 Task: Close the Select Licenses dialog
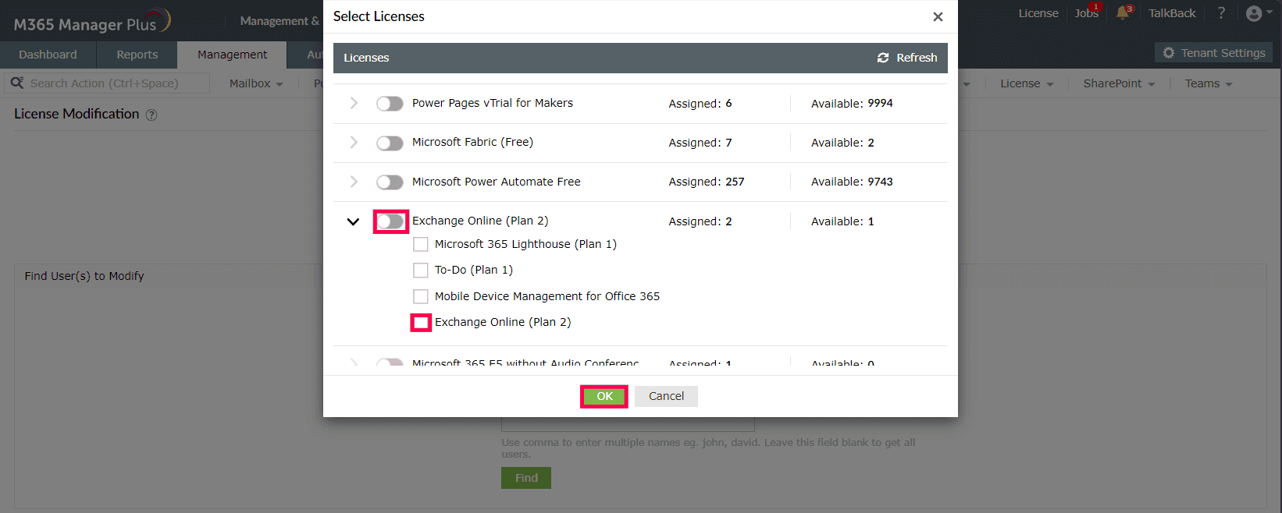(938, 16)
